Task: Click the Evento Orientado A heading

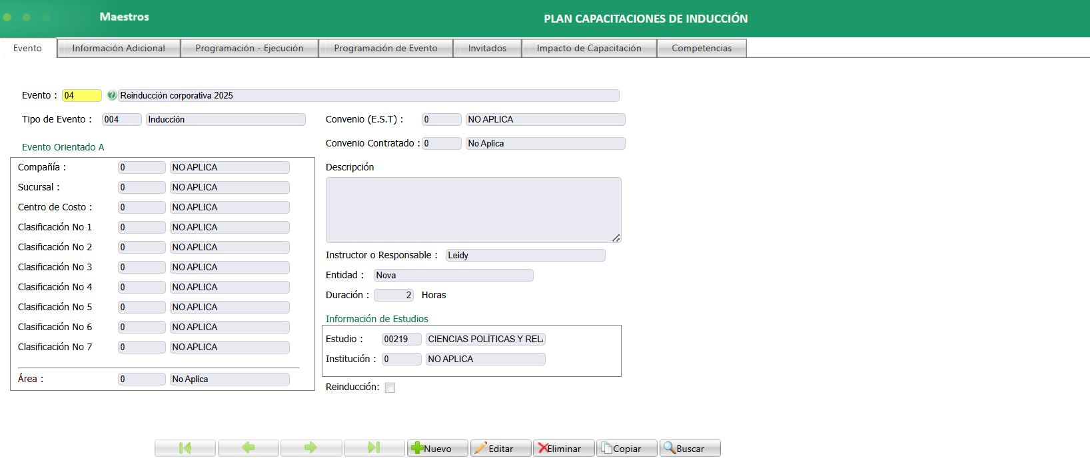Action: pos(63,147)
